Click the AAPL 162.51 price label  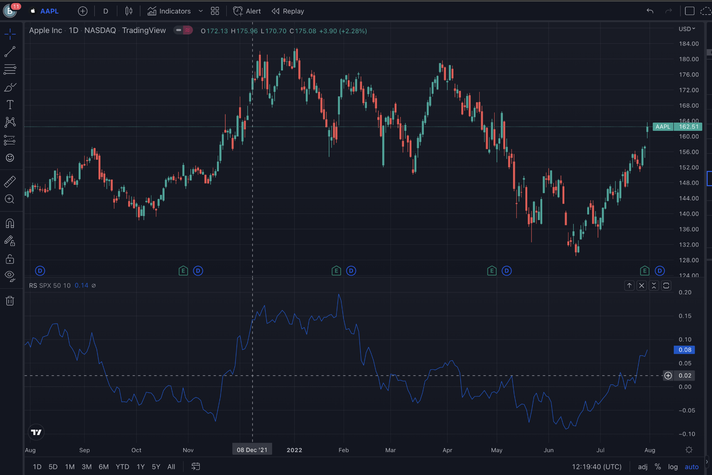(x=677, y=127)
